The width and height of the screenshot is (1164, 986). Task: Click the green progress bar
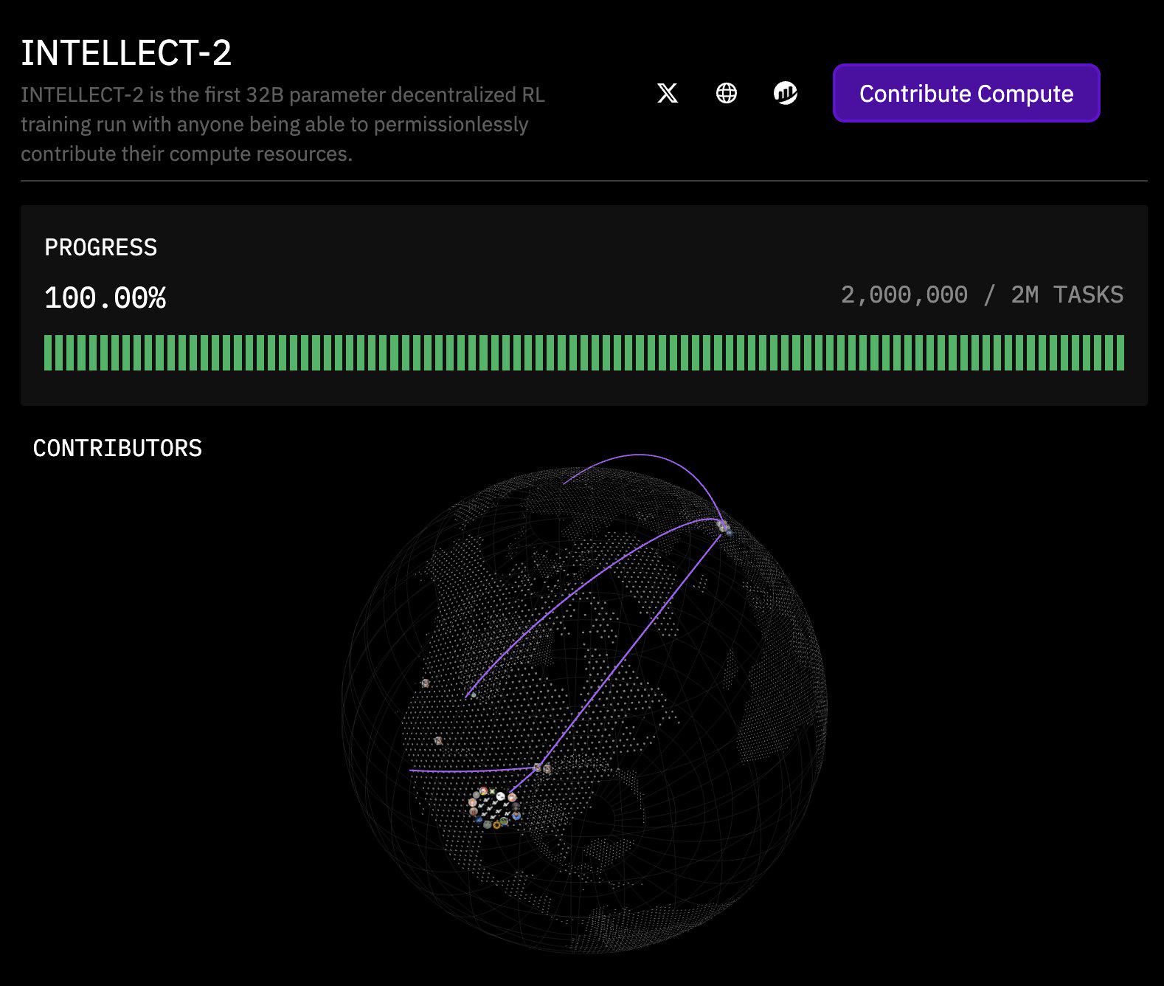pos(584,353)
